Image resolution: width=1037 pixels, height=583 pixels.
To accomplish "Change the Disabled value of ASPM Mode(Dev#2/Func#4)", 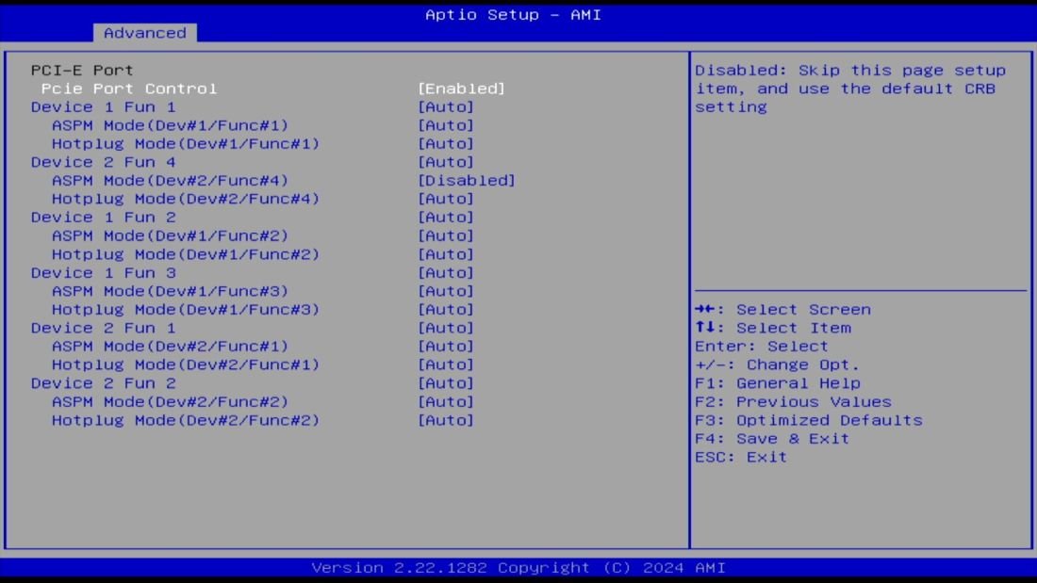I will pos(467,181).
